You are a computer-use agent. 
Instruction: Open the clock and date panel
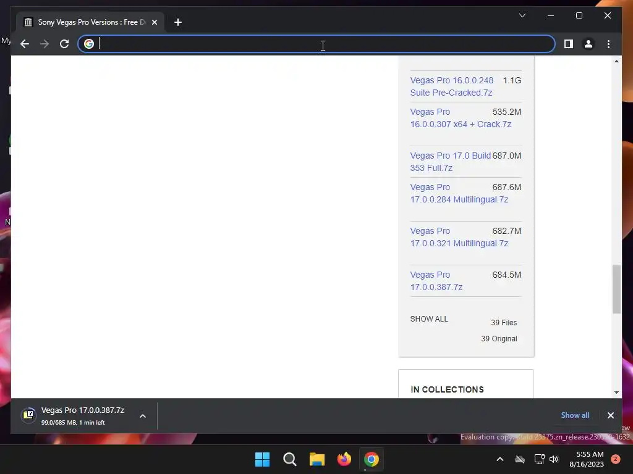pos(586,459)
